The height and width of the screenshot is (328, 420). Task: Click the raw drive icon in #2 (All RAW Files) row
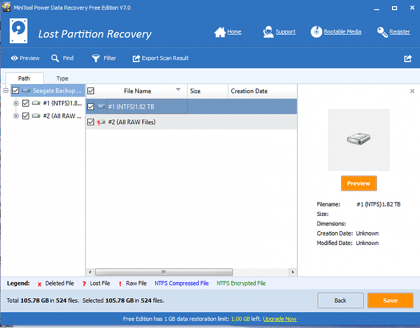101,122
